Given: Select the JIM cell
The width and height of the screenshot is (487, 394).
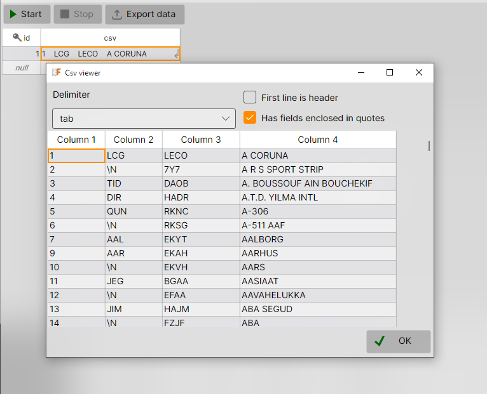Looking at the screenshot, I should (134, 309).
